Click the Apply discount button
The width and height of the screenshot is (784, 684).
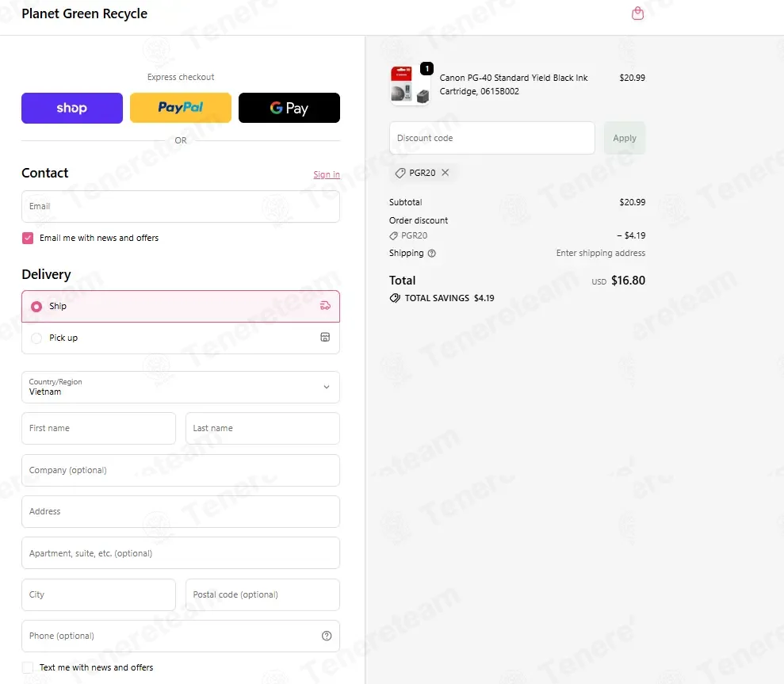coord(625,138)
